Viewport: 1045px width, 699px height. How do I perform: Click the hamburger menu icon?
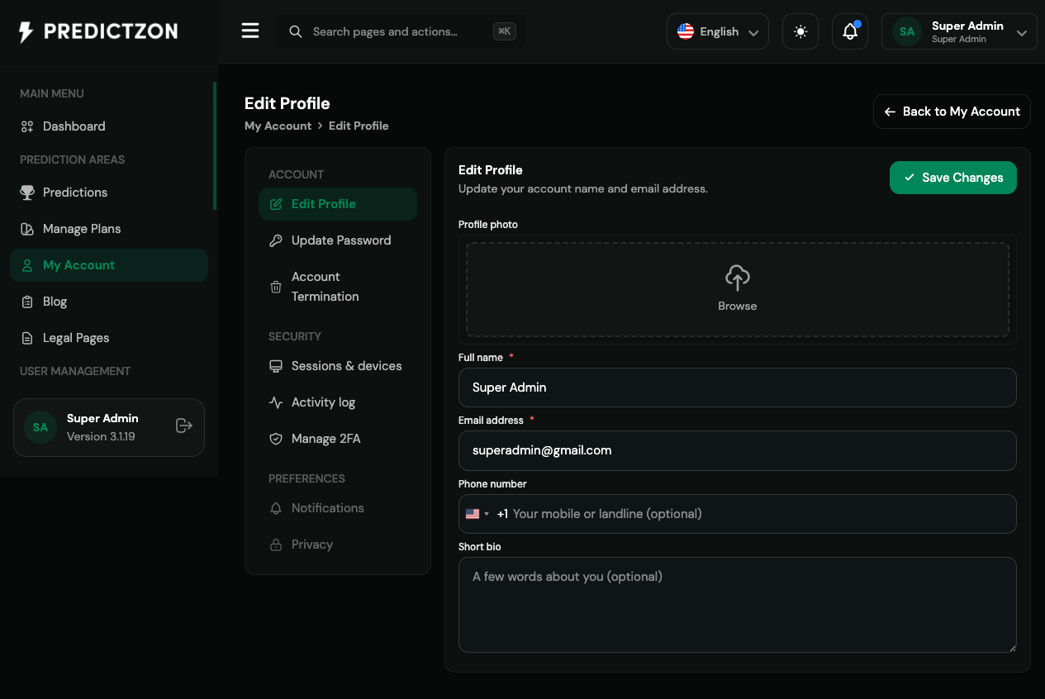pyautogui.click(x=250, y=31)
